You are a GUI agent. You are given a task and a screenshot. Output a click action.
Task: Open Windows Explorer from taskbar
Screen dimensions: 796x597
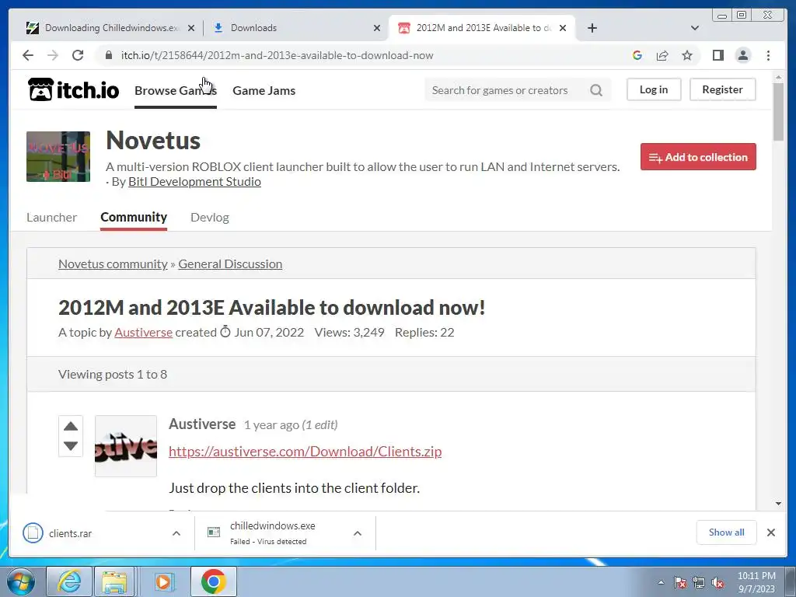tap(115, 581)
